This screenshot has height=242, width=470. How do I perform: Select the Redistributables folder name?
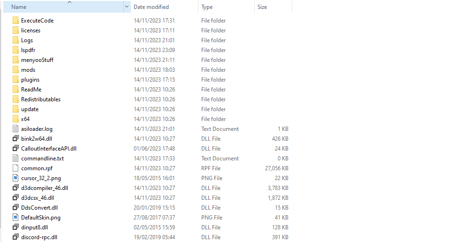(x=41, y=99)
